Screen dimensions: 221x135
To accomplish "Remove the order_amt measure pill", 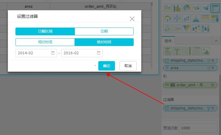I will pos(213,85).
